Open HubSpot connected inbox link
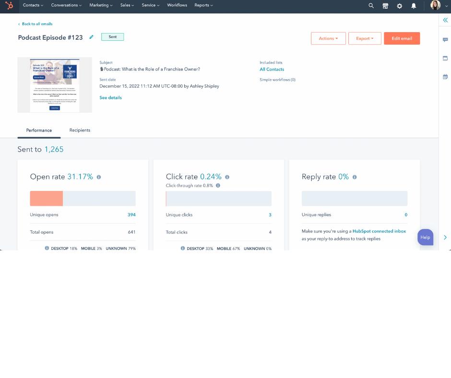Image resolution: width=451 pixels, height=378 pixels. [379, 231]
